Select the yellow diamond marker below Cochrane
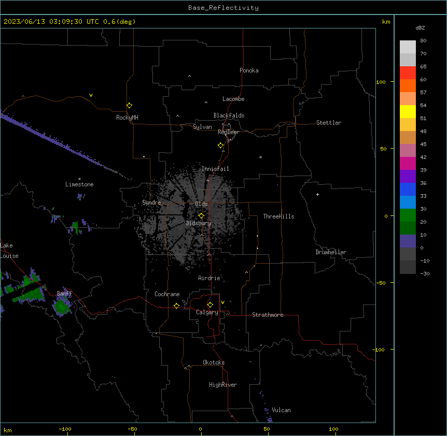The height and width of the screenshot is (436, 447). 176,306
